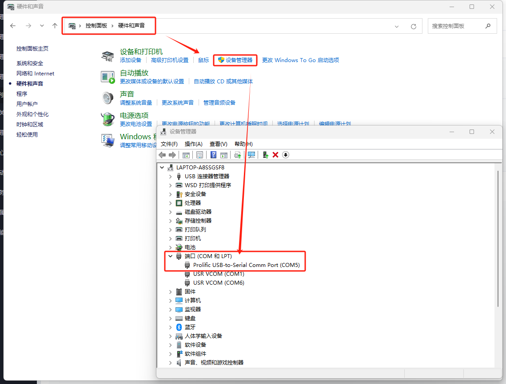Click the Bluetooth device icon in tree
The image size is (506, 384).
point(179,327)
